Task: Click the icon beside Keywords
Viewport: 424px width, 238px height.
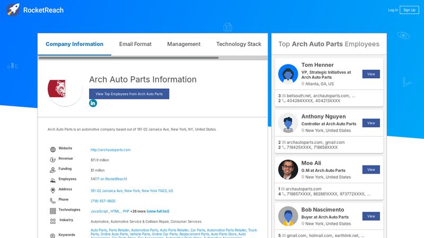Action: tap(52, 235)
